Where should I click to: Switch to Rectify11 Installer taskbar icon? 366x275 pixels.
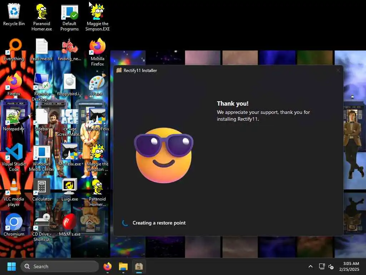[x=139, y=266]
